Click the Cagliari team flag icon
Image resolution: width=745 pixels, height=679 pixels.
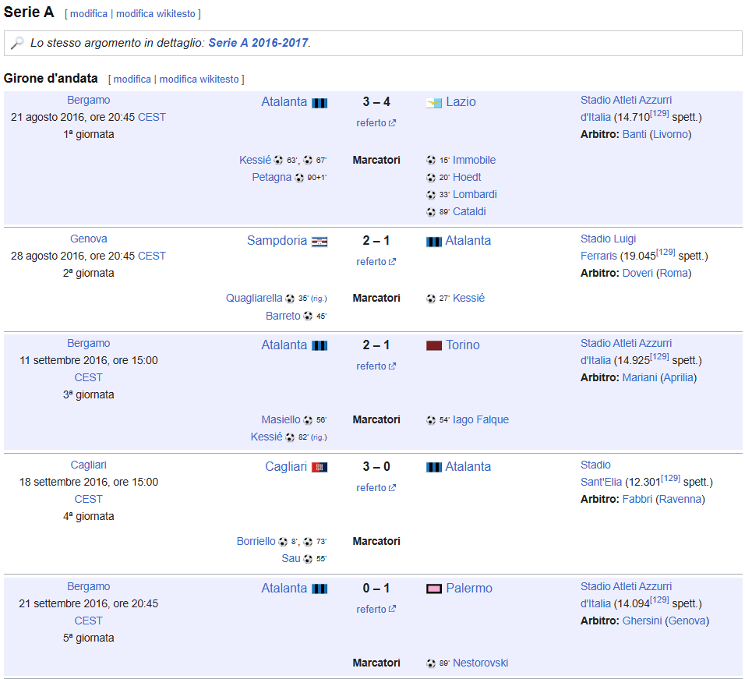(320, 468)
